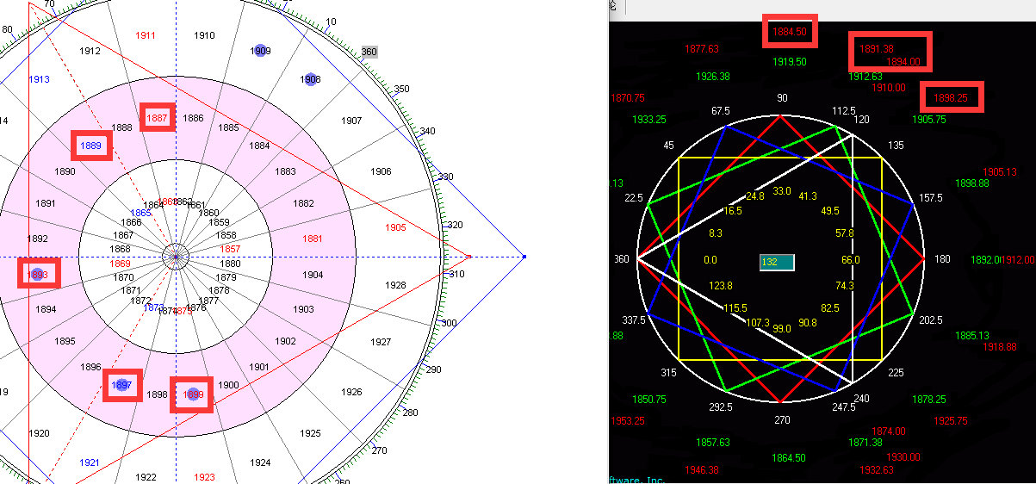Select the red 1887 cell
Image resolution: width=1036 pixels, height=484 pixels.
158,118
